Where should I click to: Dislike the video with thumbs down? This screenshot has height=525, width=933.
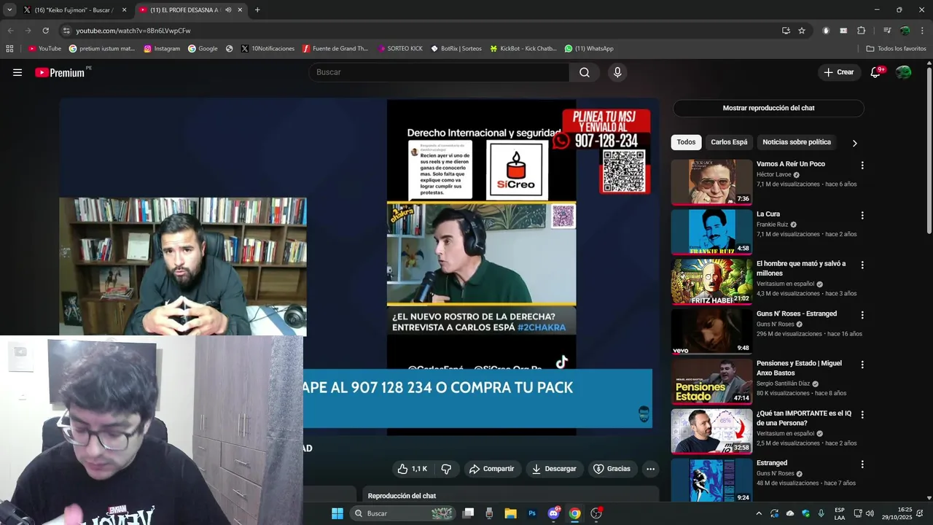tap(446, 469)
